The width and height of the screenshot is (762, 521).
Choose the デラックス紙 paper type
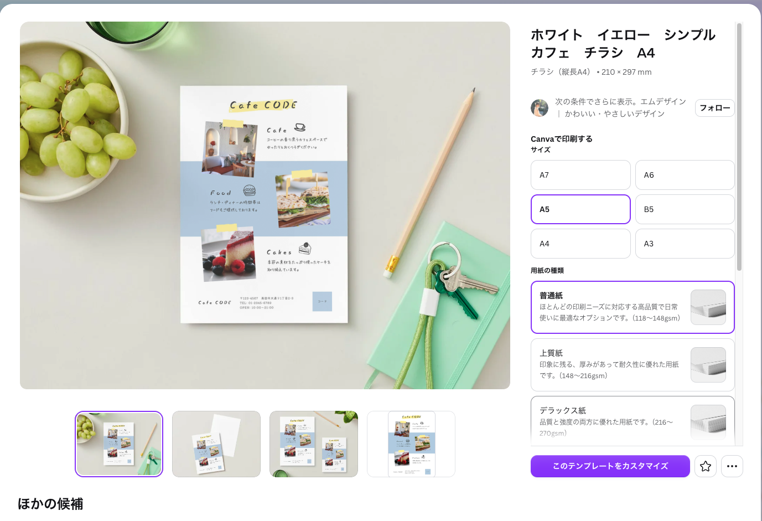point(633,421)
